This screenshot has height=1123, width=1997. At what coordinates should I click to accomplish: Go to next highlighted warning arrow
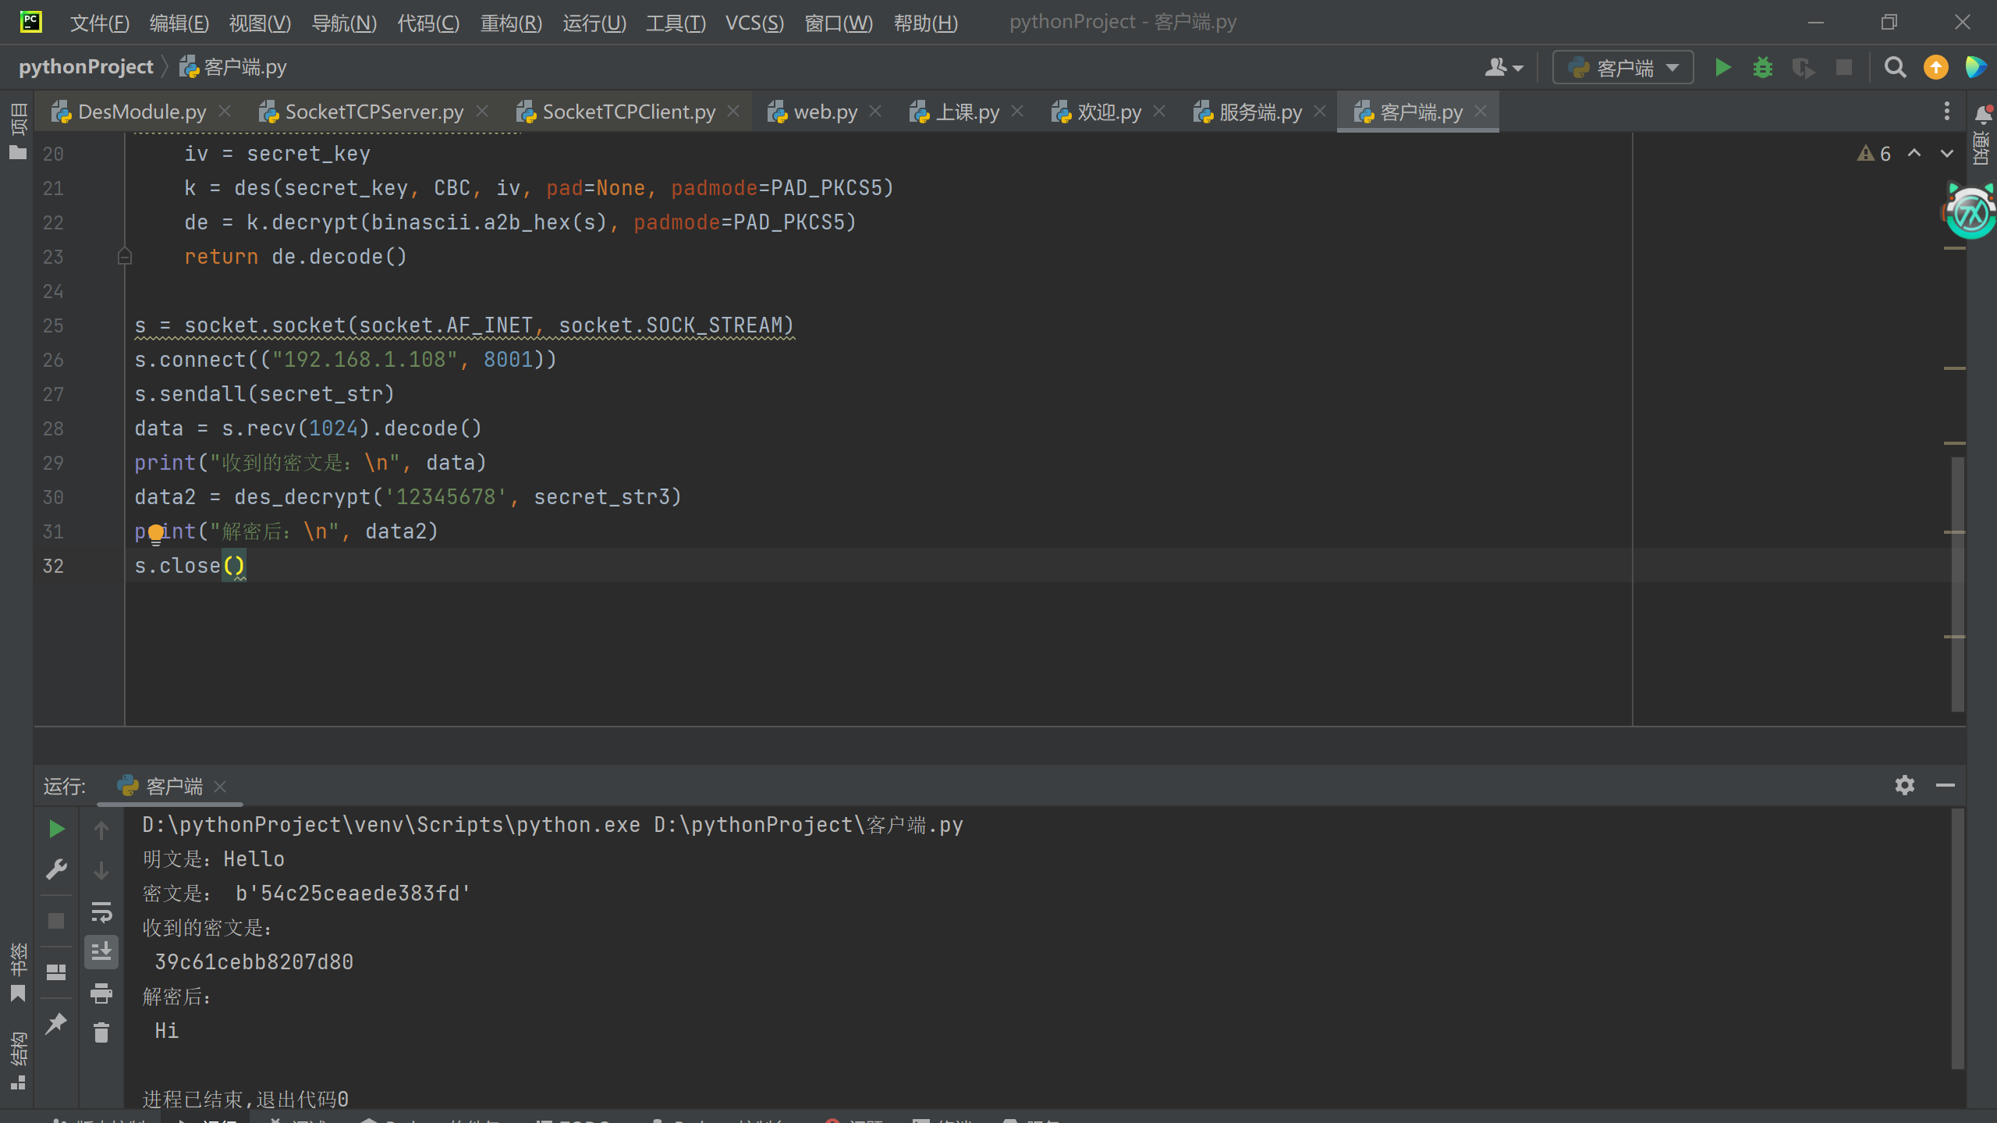tap(1947, 154)
